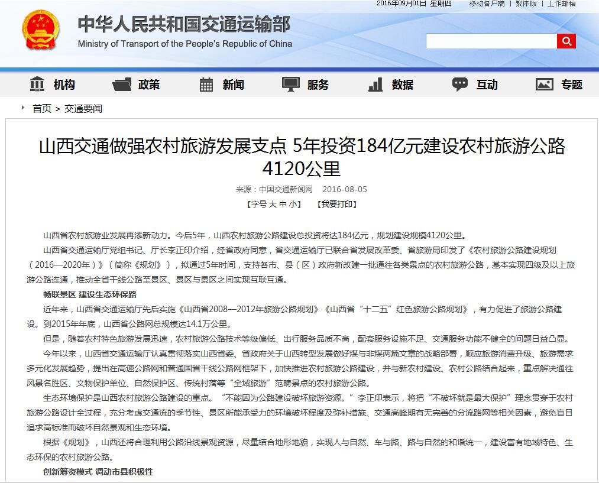Click the red search magnifier button
The width and height of the screenshot is (599, 483).
tap(566, 41)
